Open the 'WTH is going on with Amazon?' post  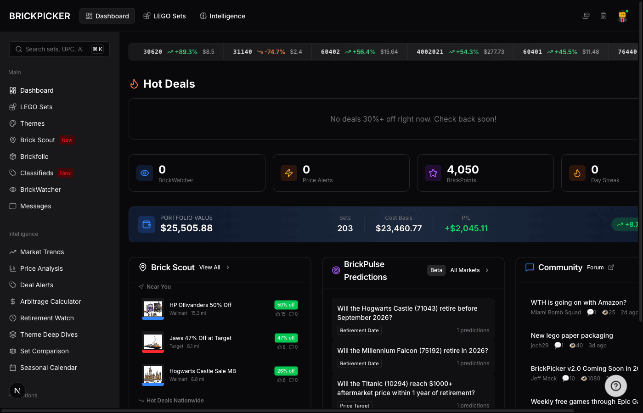coord(578,302)
